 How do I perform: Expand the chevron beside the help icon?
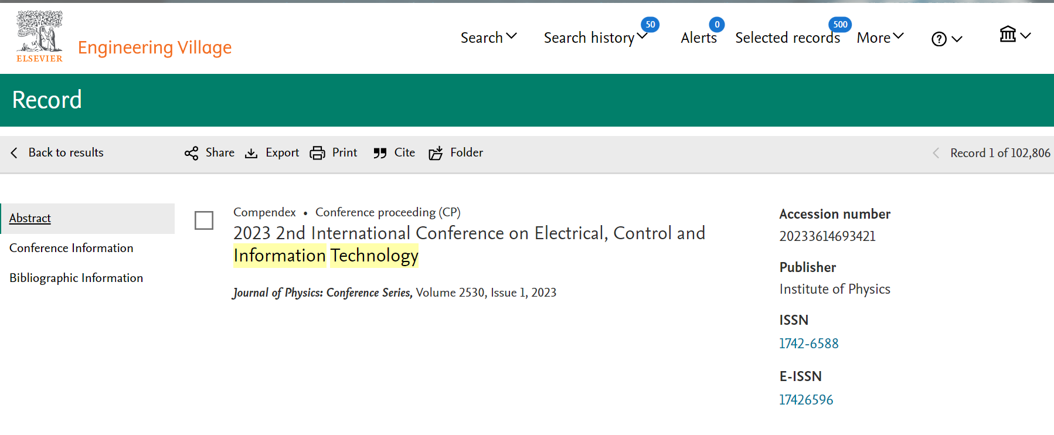pyautogui.click(x=957, y=39)
